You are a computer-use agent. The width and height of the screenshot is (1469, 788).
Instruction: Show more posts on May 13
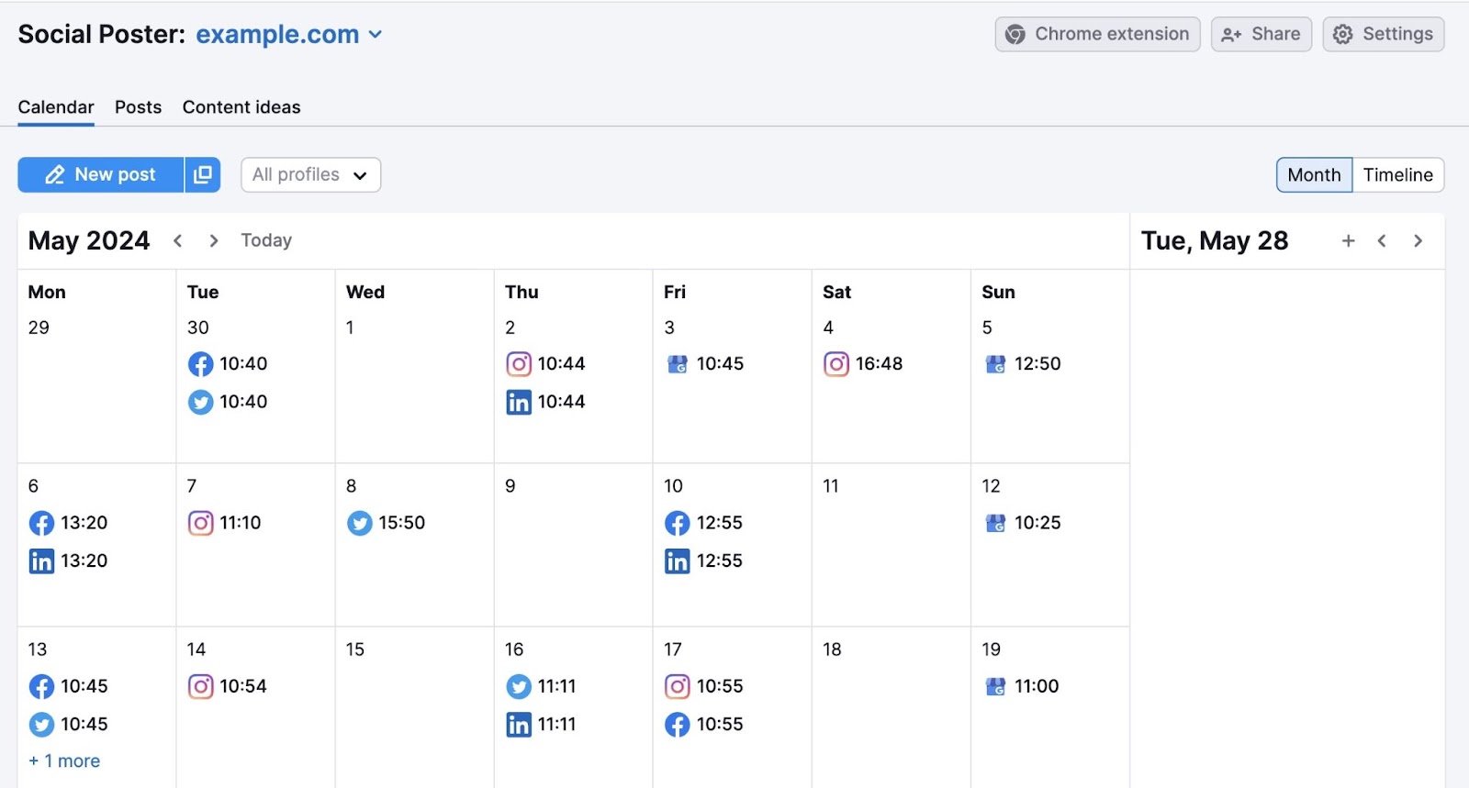pos(64,761)
